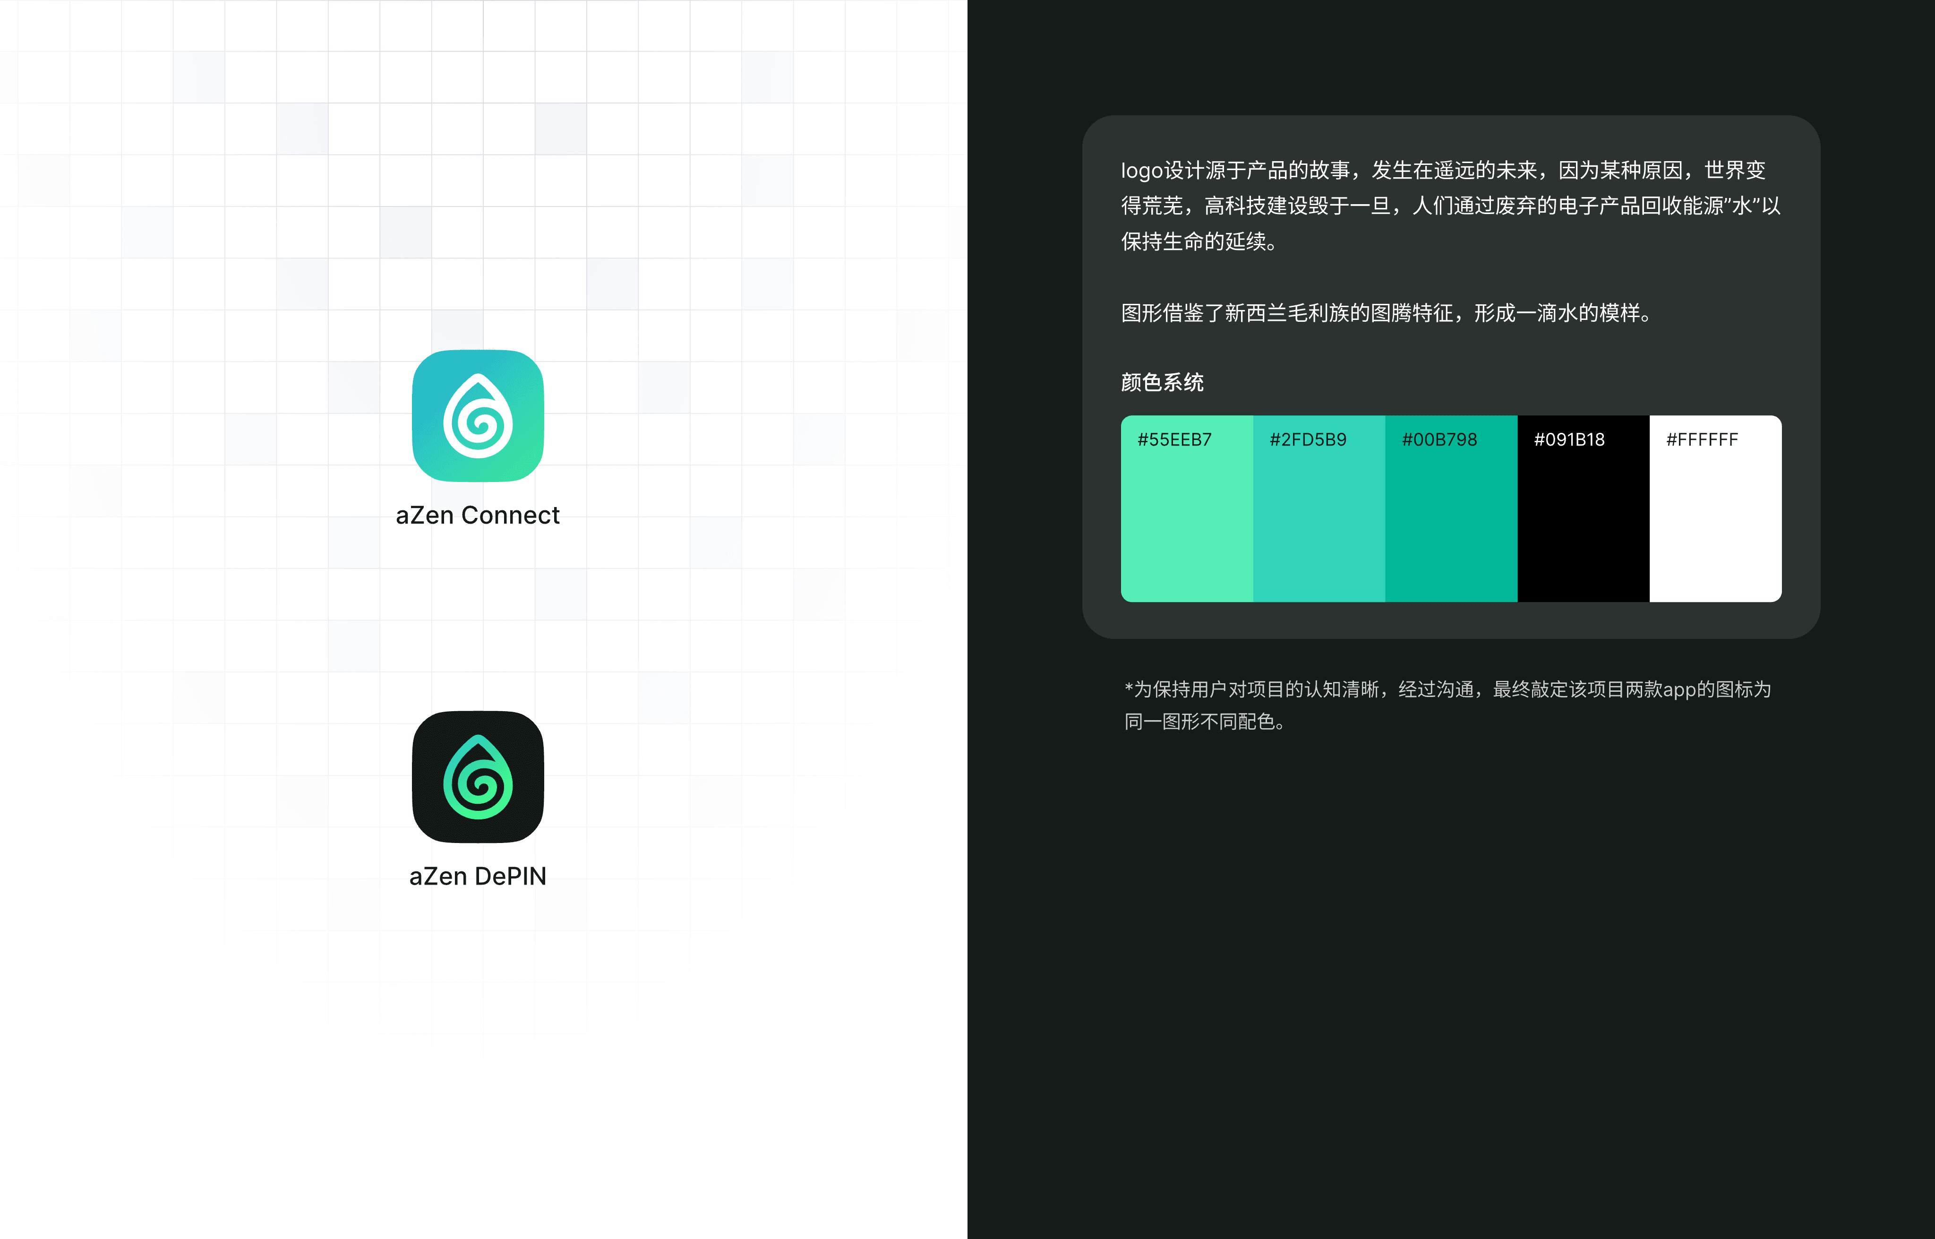Click the 颜色系统 heading

[1162, 382]
